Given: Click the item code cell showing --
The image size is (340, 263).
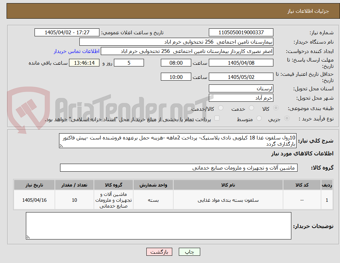Looking at the screenshot, I should (x=302, y=200).
